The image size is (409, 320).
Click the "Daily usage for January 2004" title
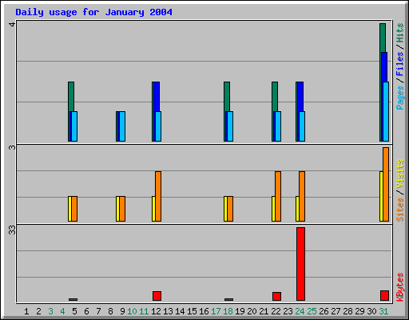(x=93, y=12)
